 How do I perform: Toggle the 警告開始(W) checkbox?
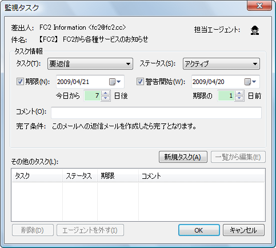point(140,82)
